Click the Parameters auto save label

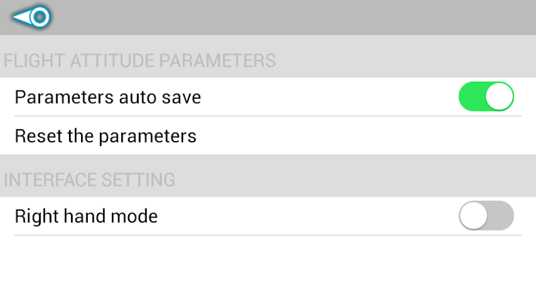click(x=107, y=97)
